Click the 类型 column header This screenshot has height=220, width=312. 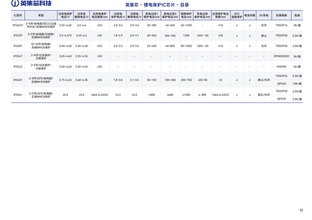(x=41, y=15)
